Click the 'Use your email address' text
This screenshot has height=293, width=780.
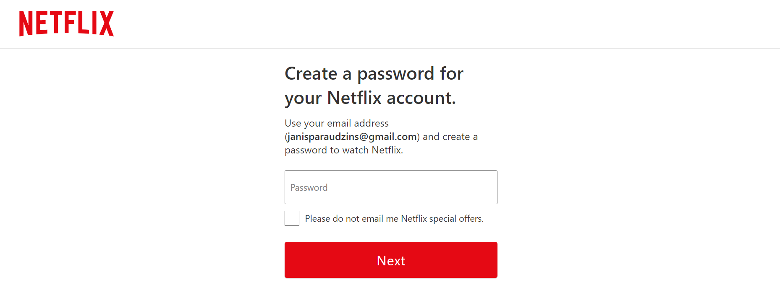337,123
